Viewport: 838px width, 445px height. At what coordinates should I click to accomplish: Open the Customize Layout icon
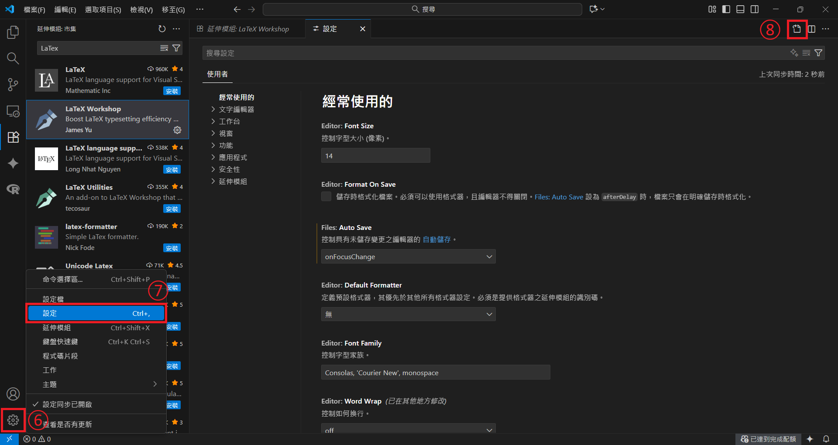[x=712, y=9]
